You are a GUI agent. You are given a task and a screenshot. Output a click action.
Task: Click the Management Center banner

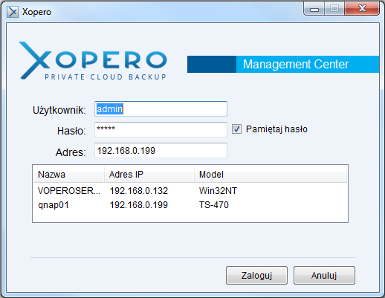coord(283,64)
